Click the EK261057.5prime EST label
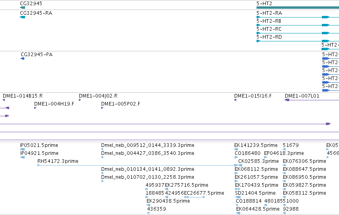 pos(256,177)
